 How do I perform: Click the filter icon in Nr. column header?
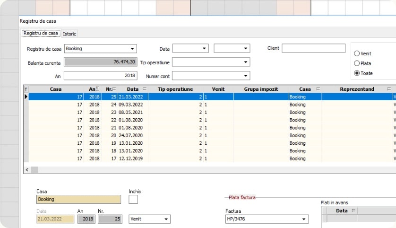coord(115,89)
